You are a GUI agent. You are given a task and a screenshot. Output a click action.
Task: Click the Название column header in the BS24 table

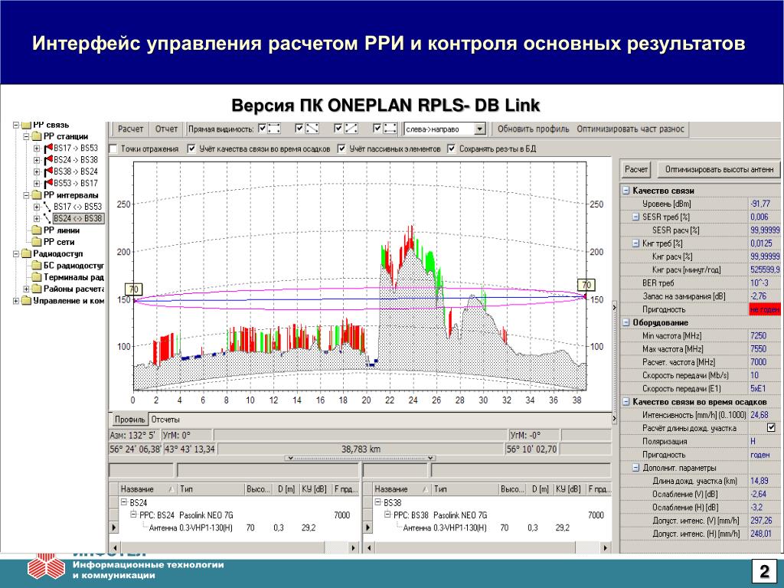coord(148,489)
